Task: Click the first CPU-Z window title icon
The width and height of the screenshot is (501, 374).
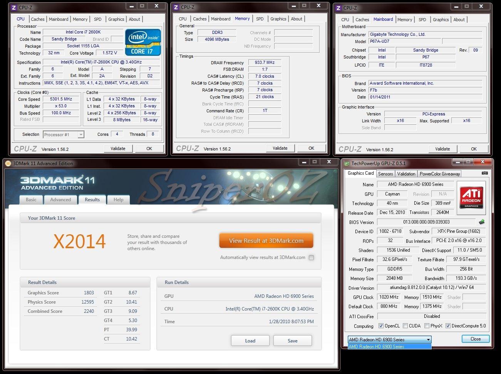Action: coord(14,7)
